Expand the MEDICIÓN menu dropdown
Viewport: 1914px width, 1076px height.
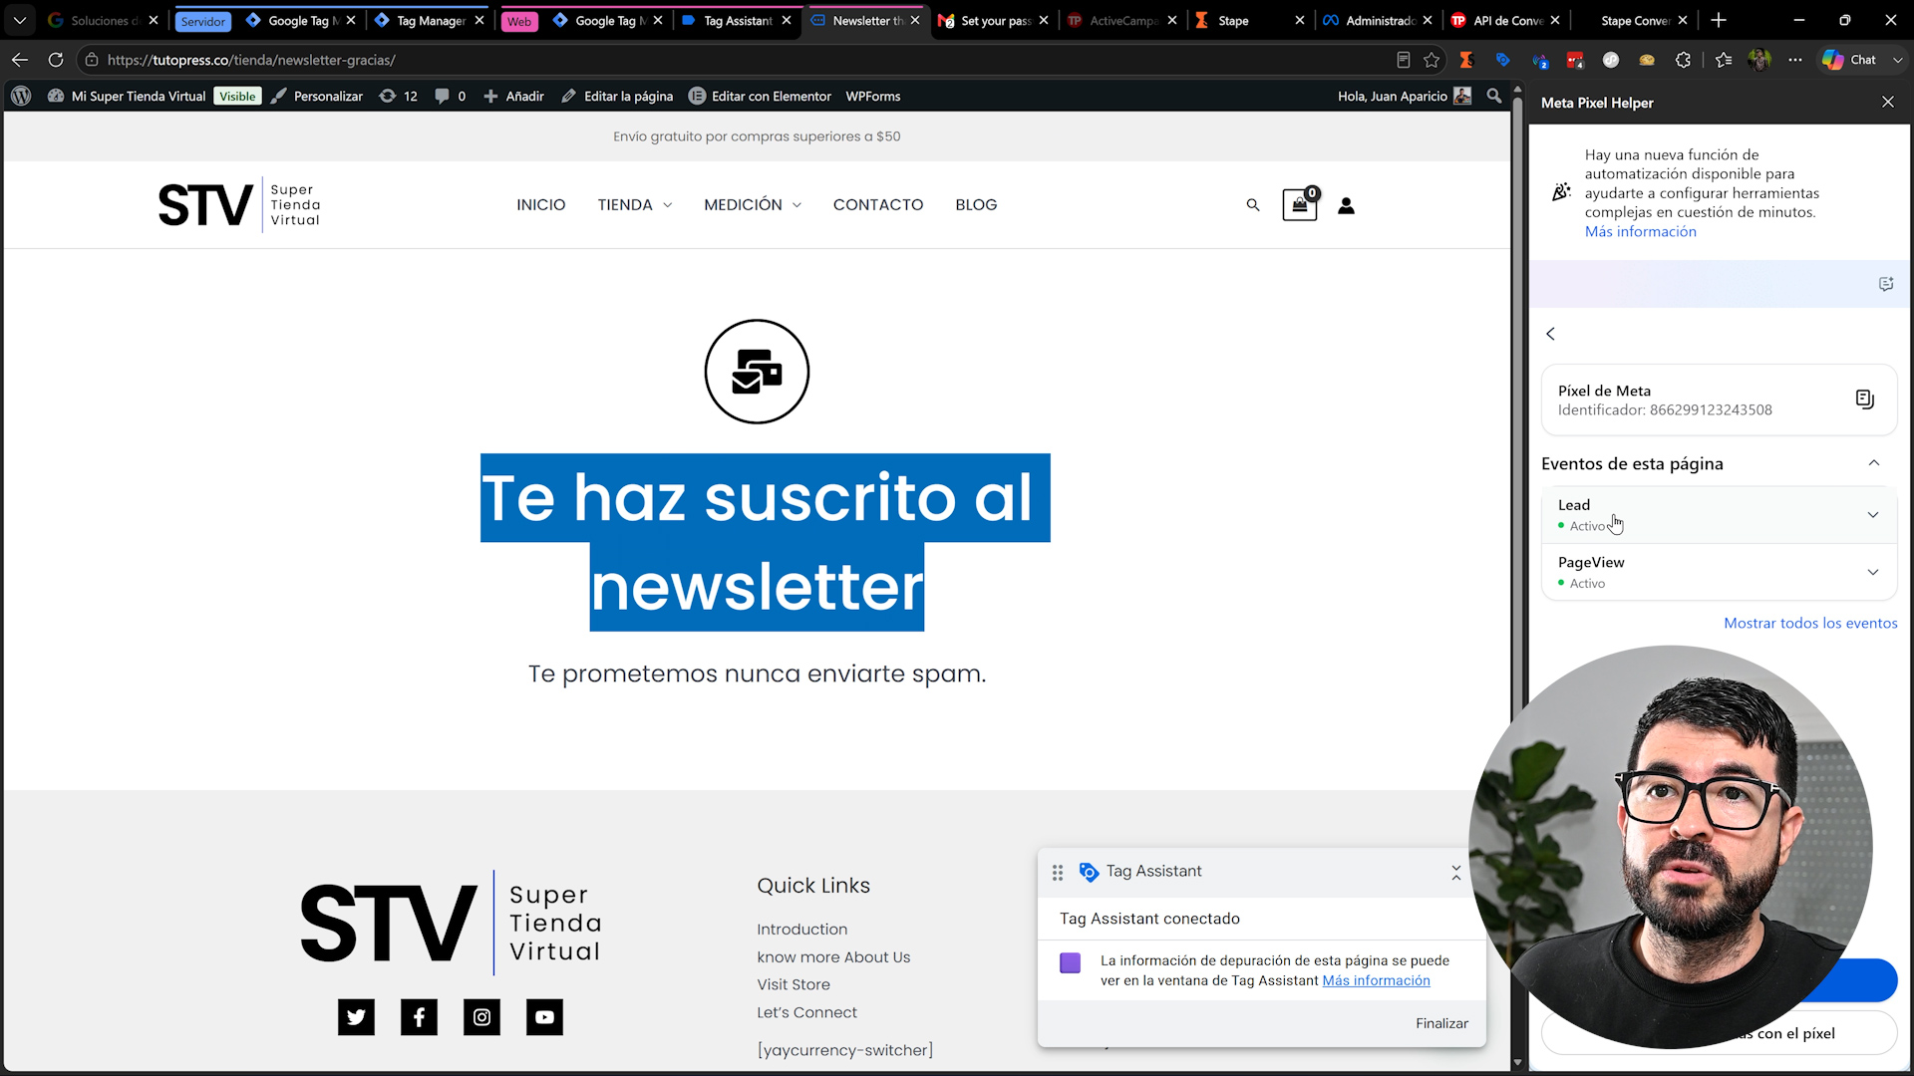coord(797,205)
